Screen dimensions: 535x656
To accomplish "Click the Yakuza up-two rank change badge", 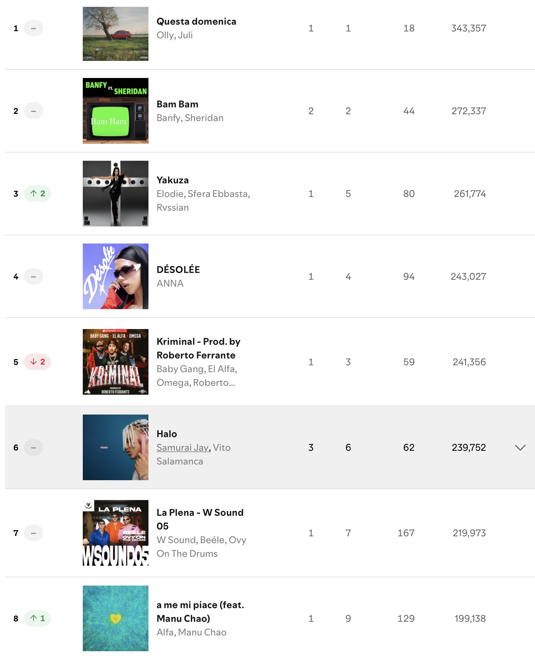I will [37, 194].
